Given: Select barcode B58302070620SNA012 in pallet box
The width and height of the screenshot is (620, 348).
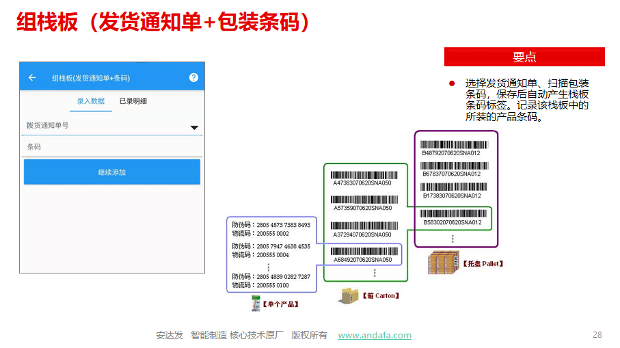Looking at the screenshot, I should [451, 217].
